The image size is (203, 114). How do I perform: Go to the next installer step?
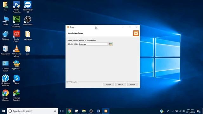(x=121, y=85)
